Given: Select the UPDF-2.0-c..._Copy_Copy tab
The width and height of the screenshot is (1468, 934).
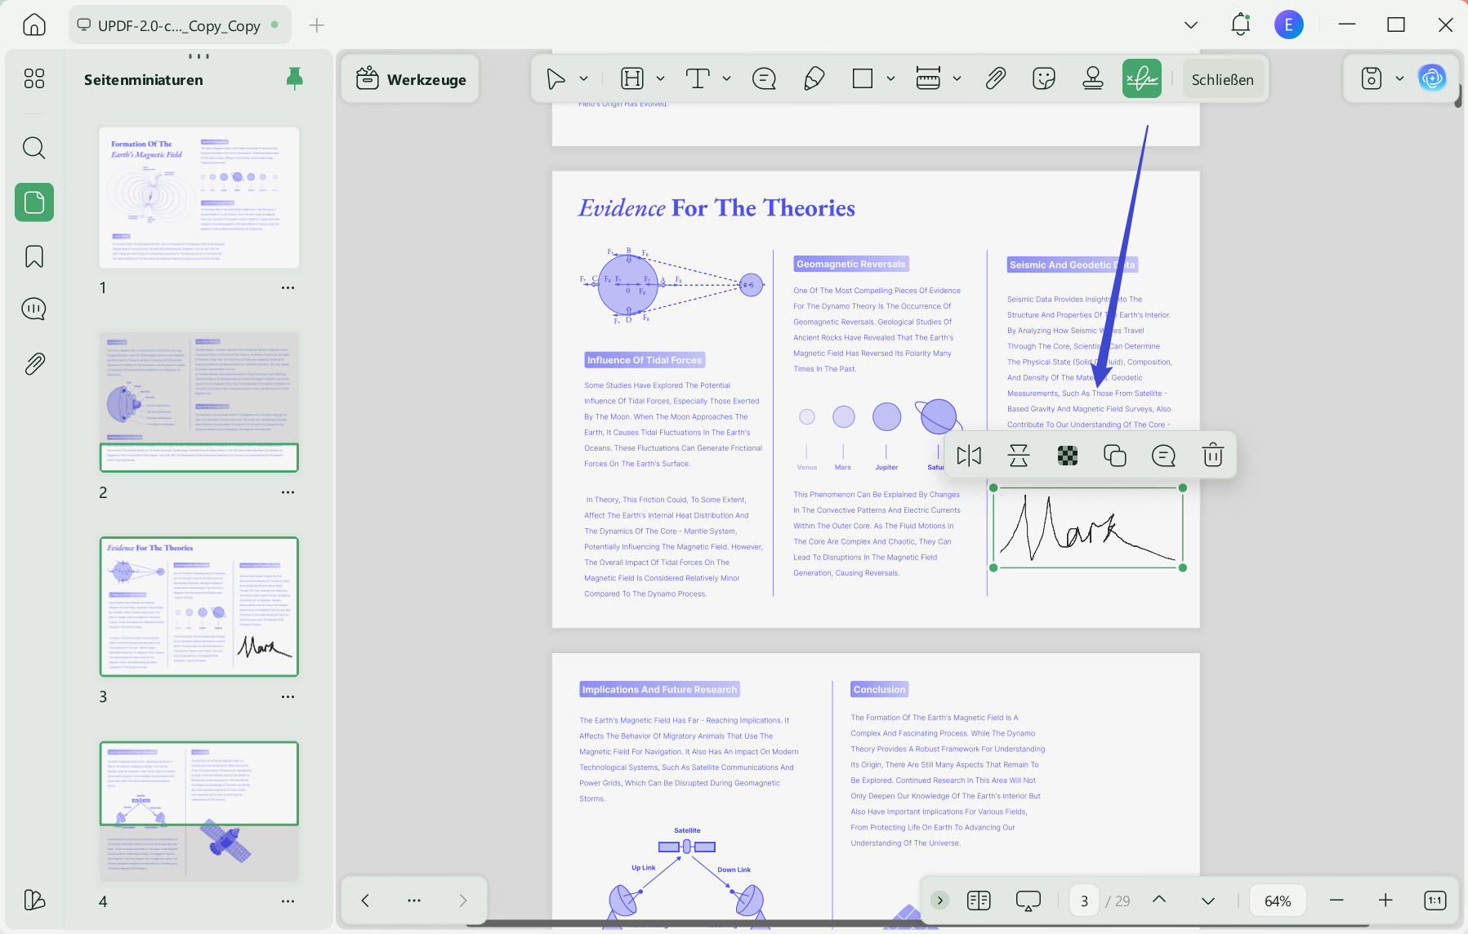Looking at the screenshot, I should [x=179, y=25].
